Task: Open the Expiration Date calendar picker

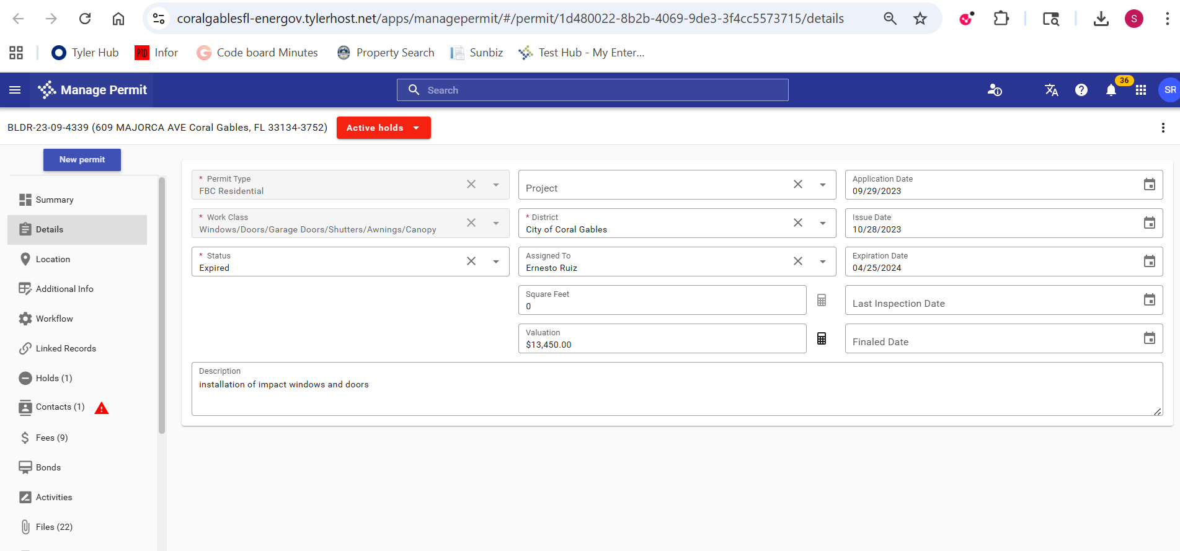Action: pyautogui.click(x=1149, y=262)
